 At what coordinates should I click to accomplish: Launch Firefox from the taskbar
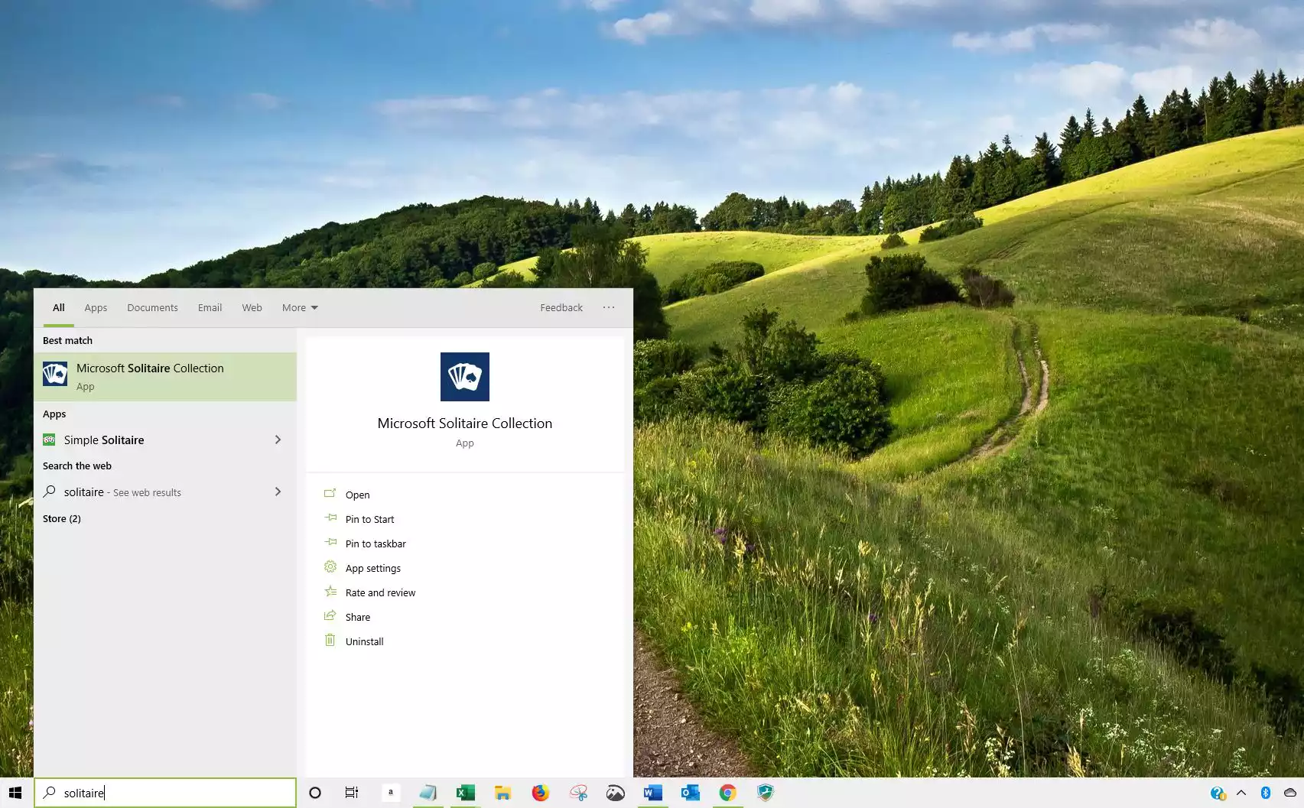[541, 793]
